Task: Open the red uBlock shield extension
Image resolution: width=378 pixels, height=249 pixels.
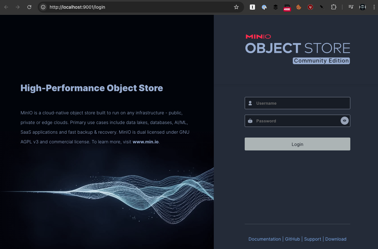Action: pos(310,7)
